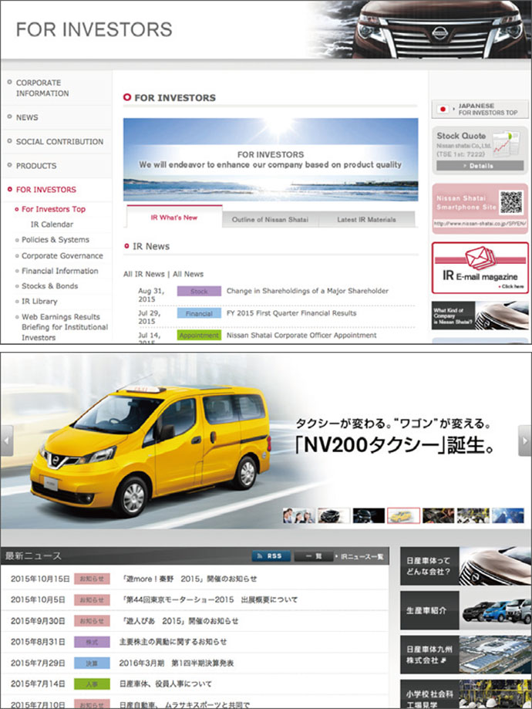Image resolution: width=532 pixels, height=709 pixels.
Task: Click the green Appointment category tag
Action: coord(199,335)
